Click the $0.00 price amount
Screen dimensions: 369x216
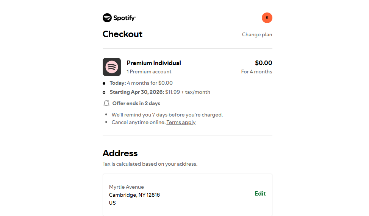pos(263,63)
